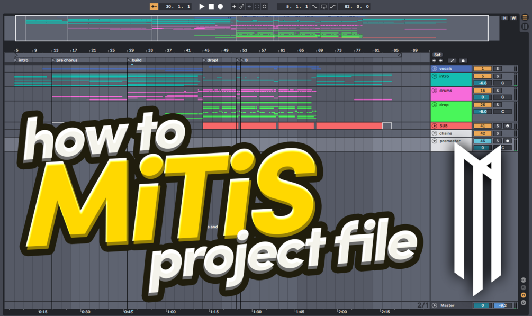This screenshot has height=316, width=532.
Task: Click the Back to Arrangement arrow icon
Action: pyautogui.click(x=249, y=6)
